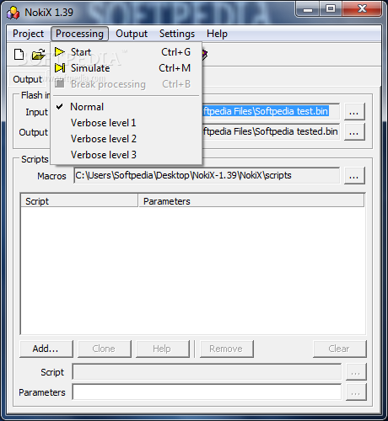Click the Clone button
Screen dimensions: 388x421
tap(105, 349)
